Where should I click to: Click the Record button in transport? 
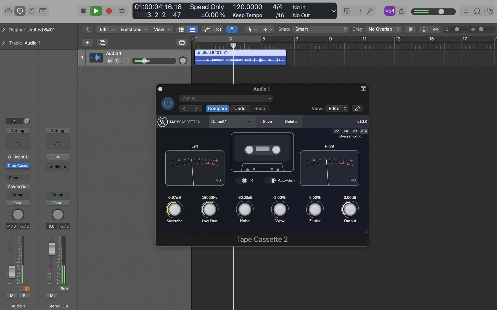coord(109,11)
